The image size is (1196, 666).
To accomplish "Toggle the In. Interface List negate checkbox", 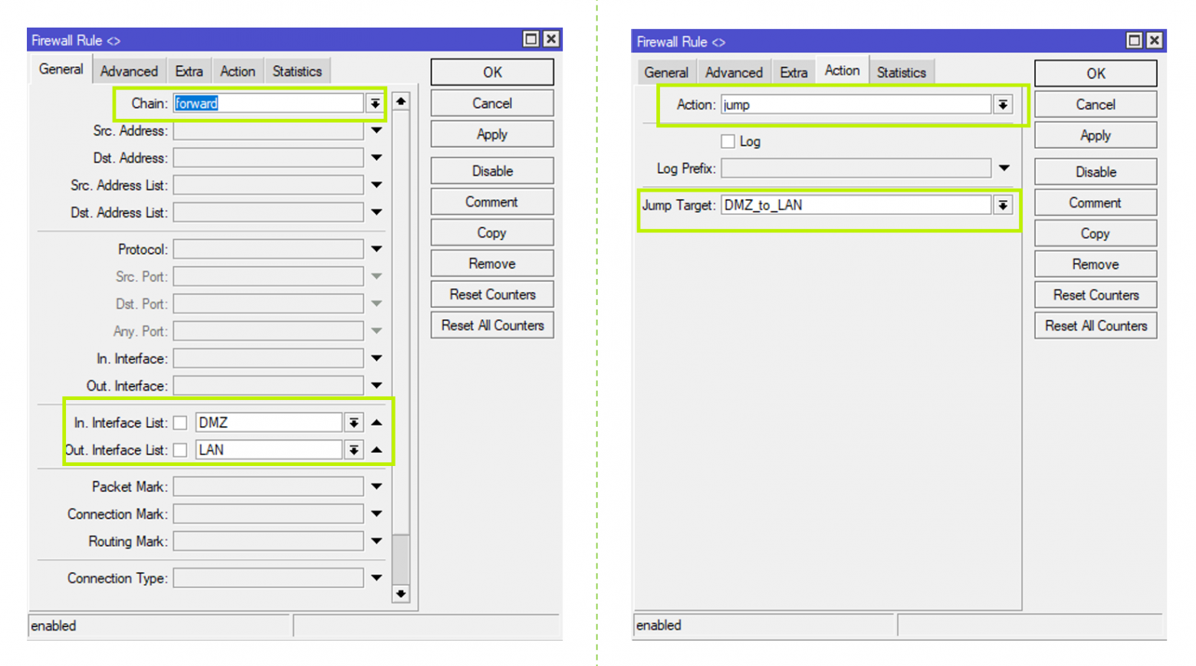I will click(180, 423).
